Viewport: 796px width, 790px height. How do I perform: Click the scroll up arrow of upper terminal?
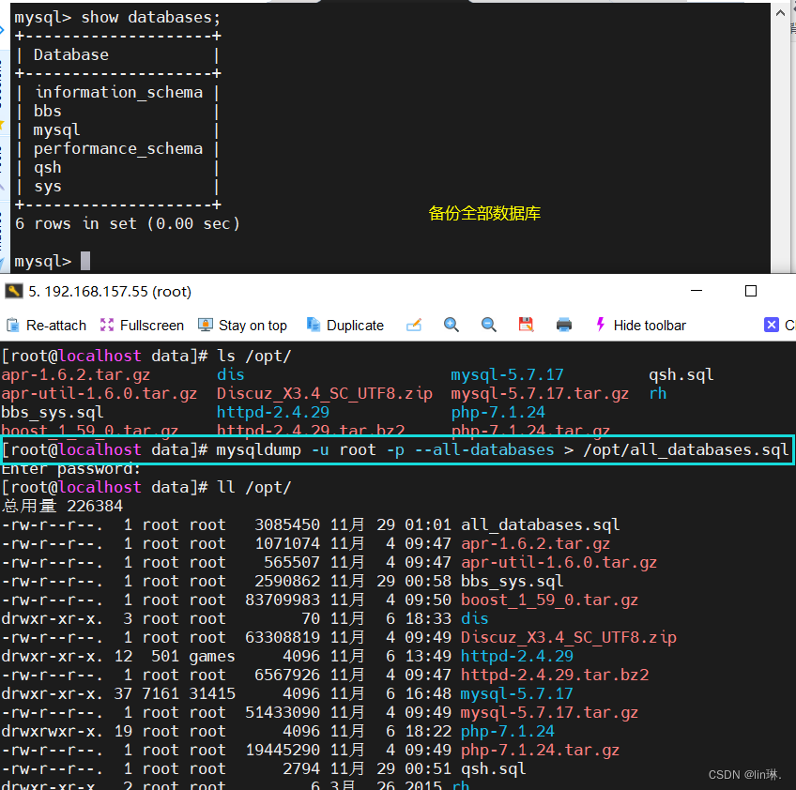780,13
